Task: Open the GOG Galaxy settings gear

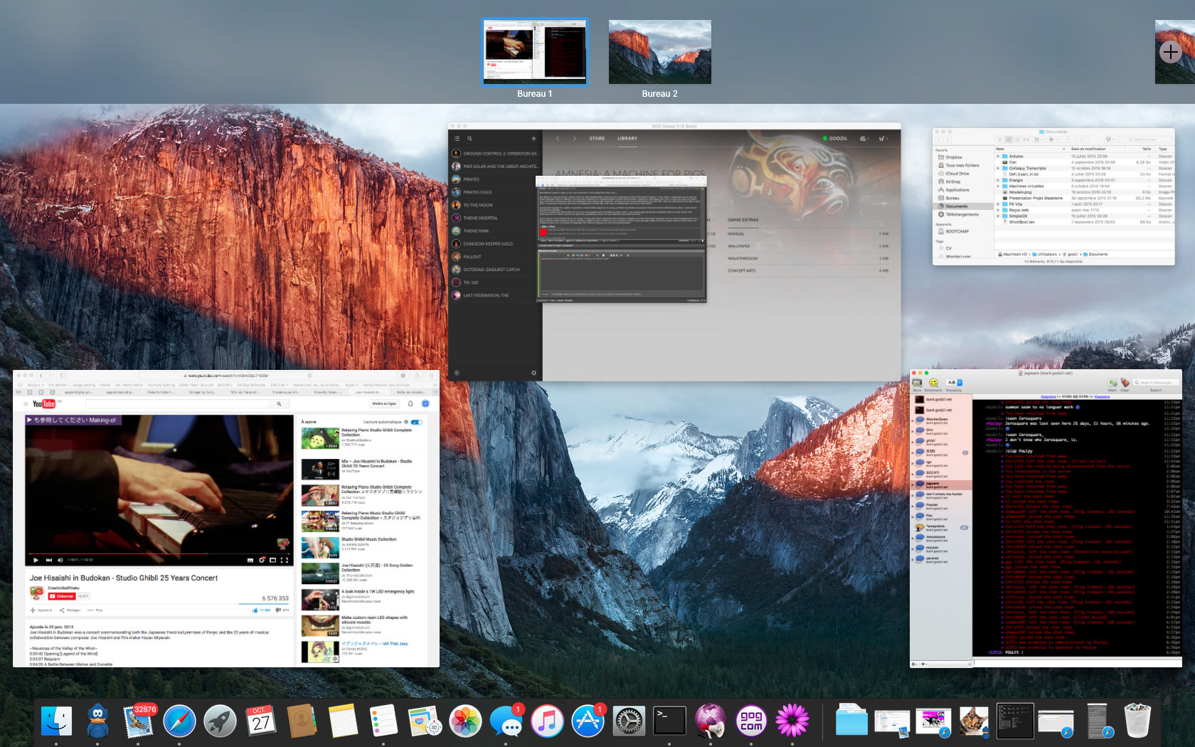Action: pyautogui.click(x=533, y=373)
